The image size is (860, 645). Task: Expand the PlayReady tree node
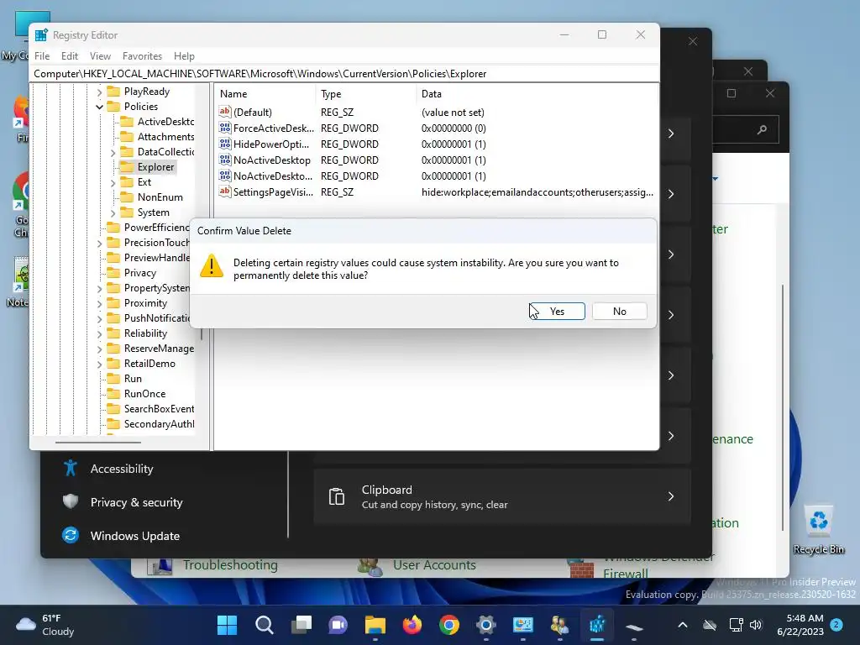point(99,92)
